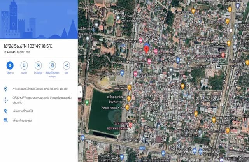Click the add missing place icon
The height and width of the screenshot is (162, 249).
(6, 111)
